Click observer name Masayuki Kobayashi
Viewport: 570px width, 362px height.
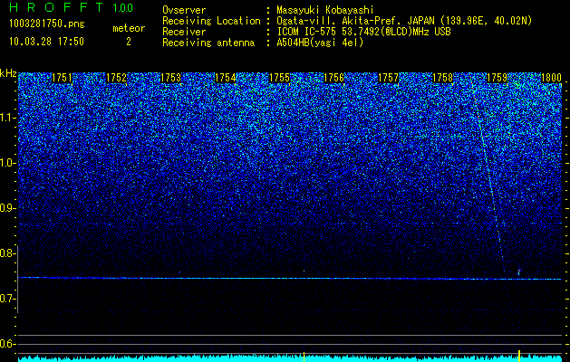click(x=325, y=10)
